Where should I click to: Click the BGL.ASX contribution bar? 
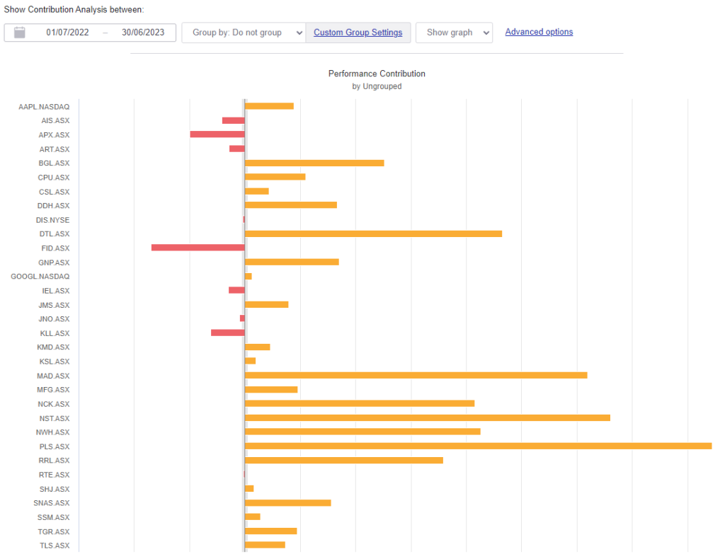(x=314, y=163)
